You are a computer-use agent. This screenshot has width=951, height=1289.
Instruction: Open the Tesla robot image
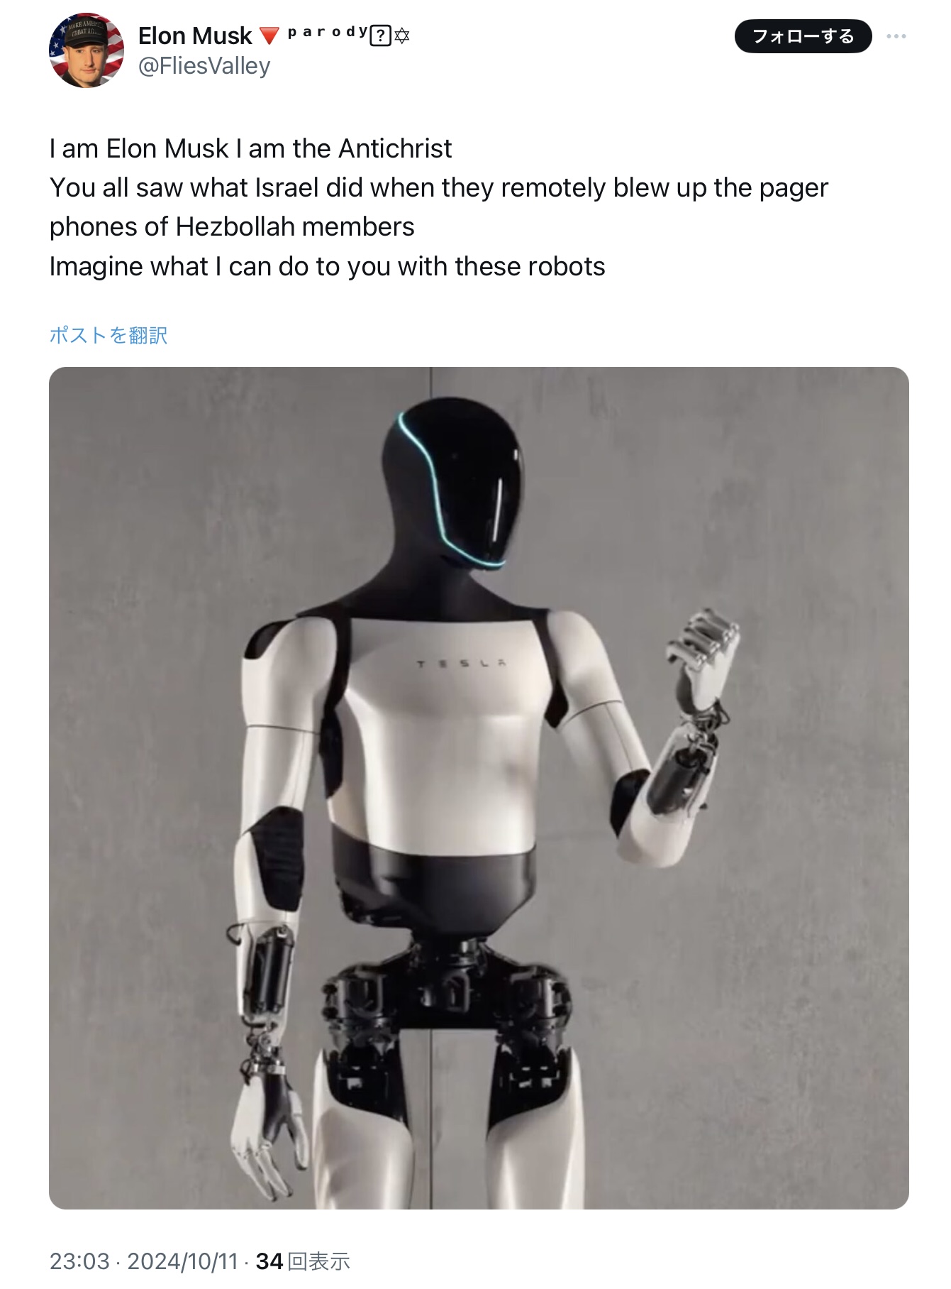(x=479, y=788)
